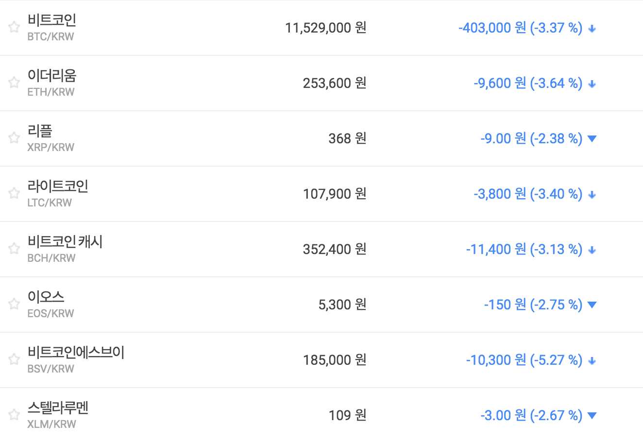Click the star next to BSV/KRW

pos(14,359)
